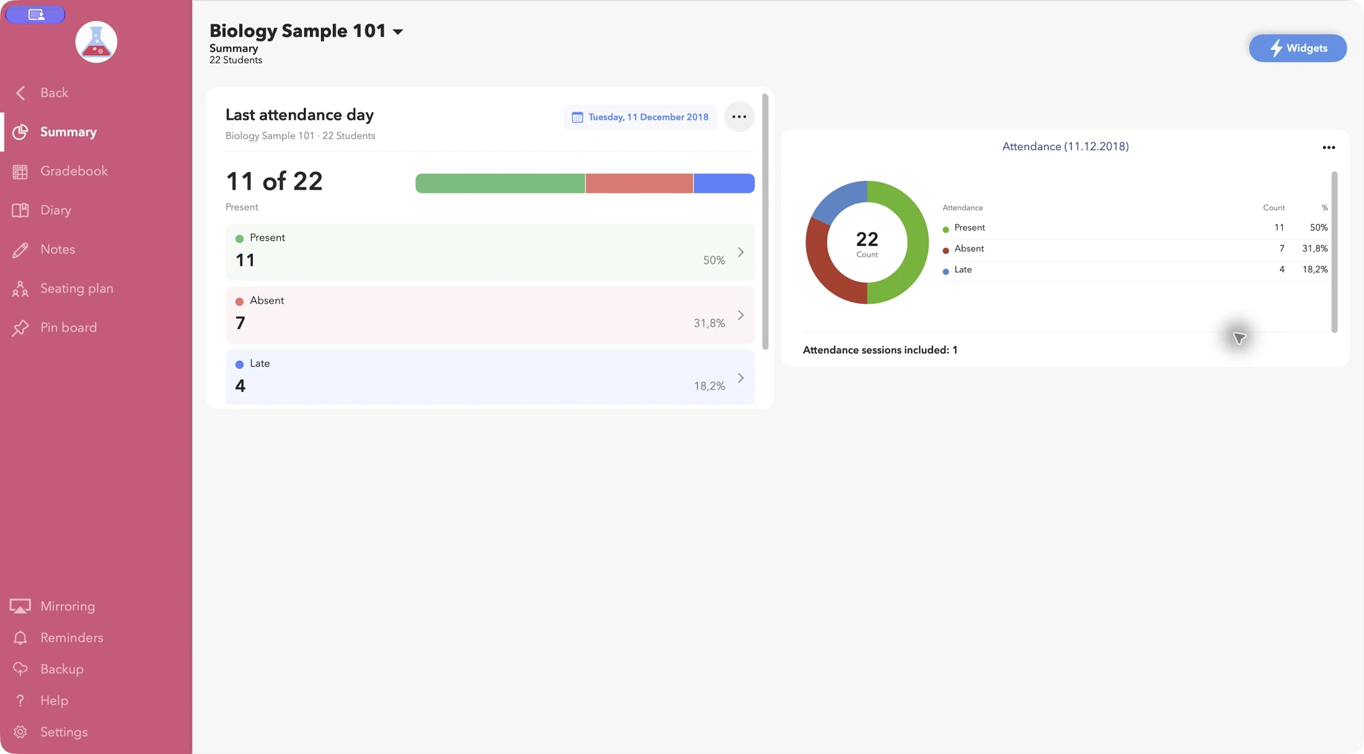
Task: Click the Backup cloud icon
Action: pos(20,669)
